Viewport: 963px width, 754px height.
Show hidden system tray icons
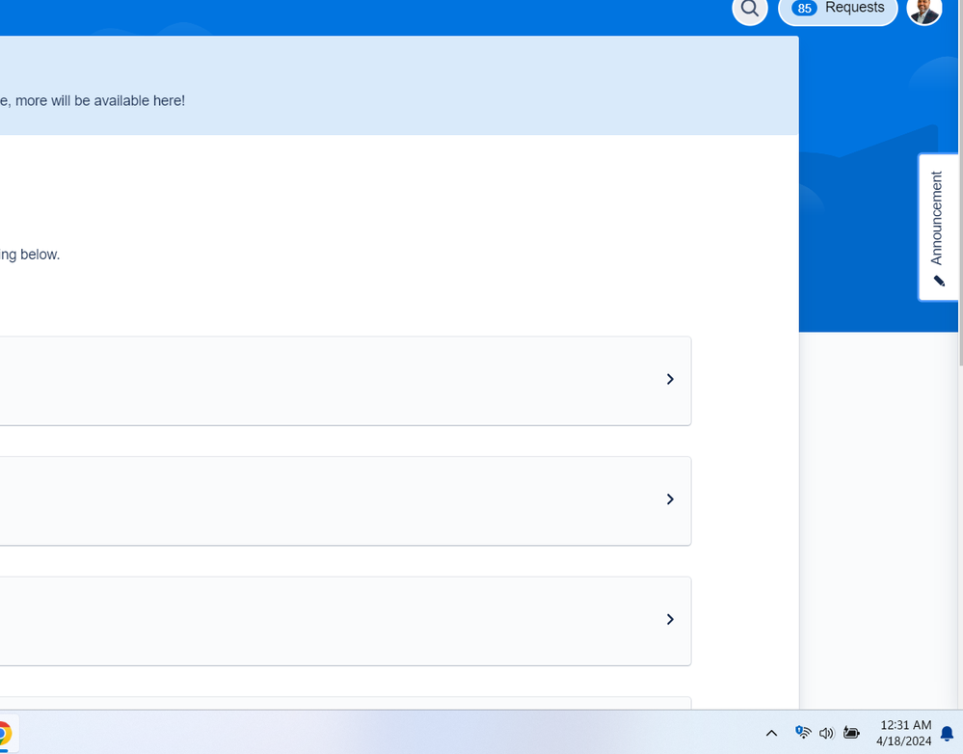pyautogui.click(x=771, y=733)
